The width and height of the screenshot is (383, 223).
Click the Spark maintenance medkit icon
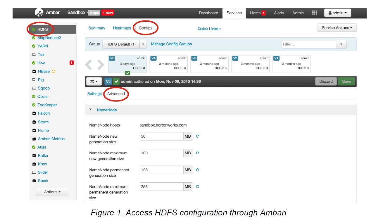tap(34, 181)
